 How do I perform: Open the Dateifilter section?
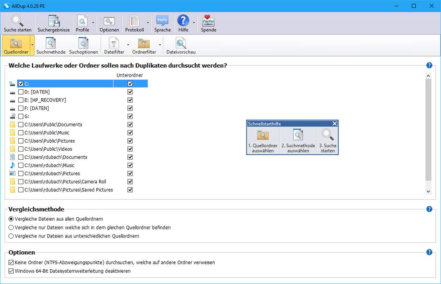[x=114, y=46]
